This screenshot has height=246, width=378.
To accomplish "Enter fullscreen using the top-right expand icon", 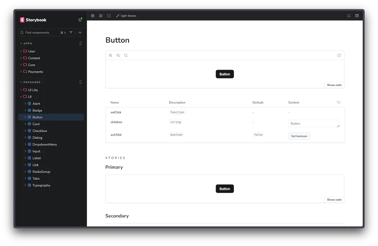I will pos(349,16).
